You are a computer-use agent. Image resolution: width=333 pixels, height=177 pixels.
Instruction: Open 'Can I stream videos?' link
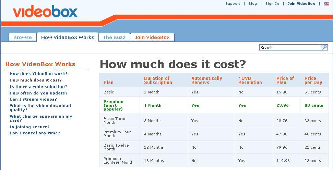(33, 99)
